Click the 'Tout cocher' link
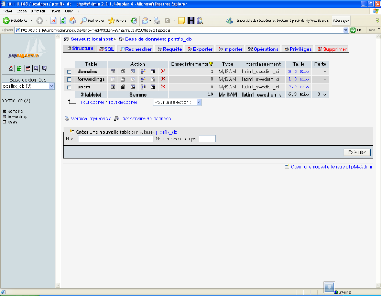Image resolution: width=381 pixels, height=296 pixels. [x=91, y=102]
